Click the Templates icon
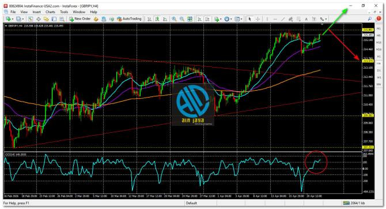386x209 pixels. click(x=237, y=19)
